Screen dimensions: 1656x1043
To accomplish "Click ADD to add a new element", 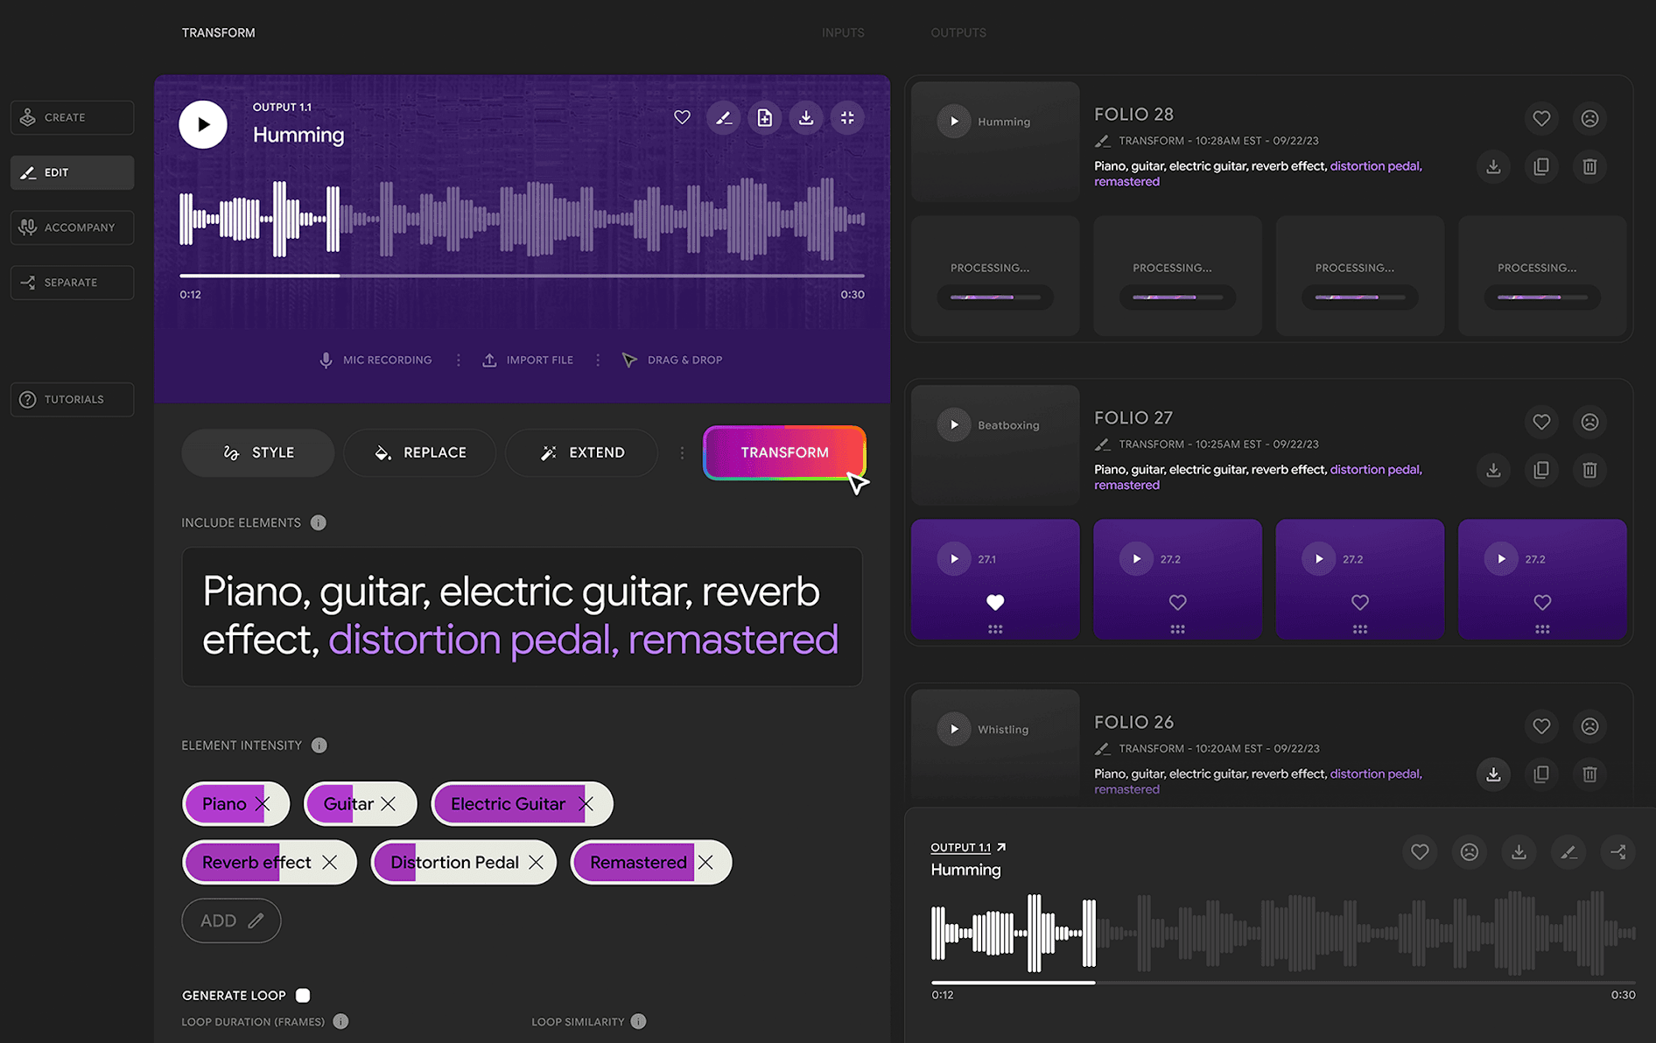I will [x=230, y=920].
